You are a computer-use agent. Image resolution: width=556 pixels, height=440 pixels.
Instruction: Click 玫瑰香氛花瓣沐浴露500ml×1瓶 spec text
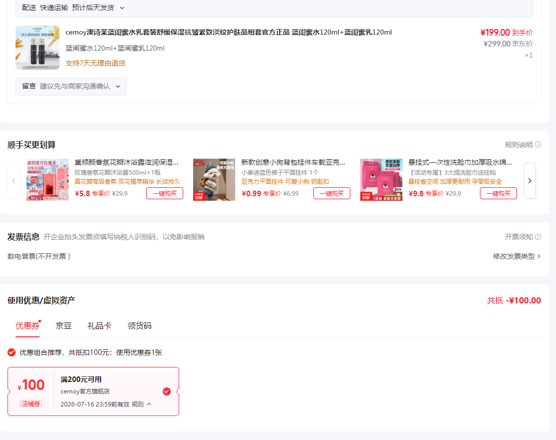click(118, 173)
